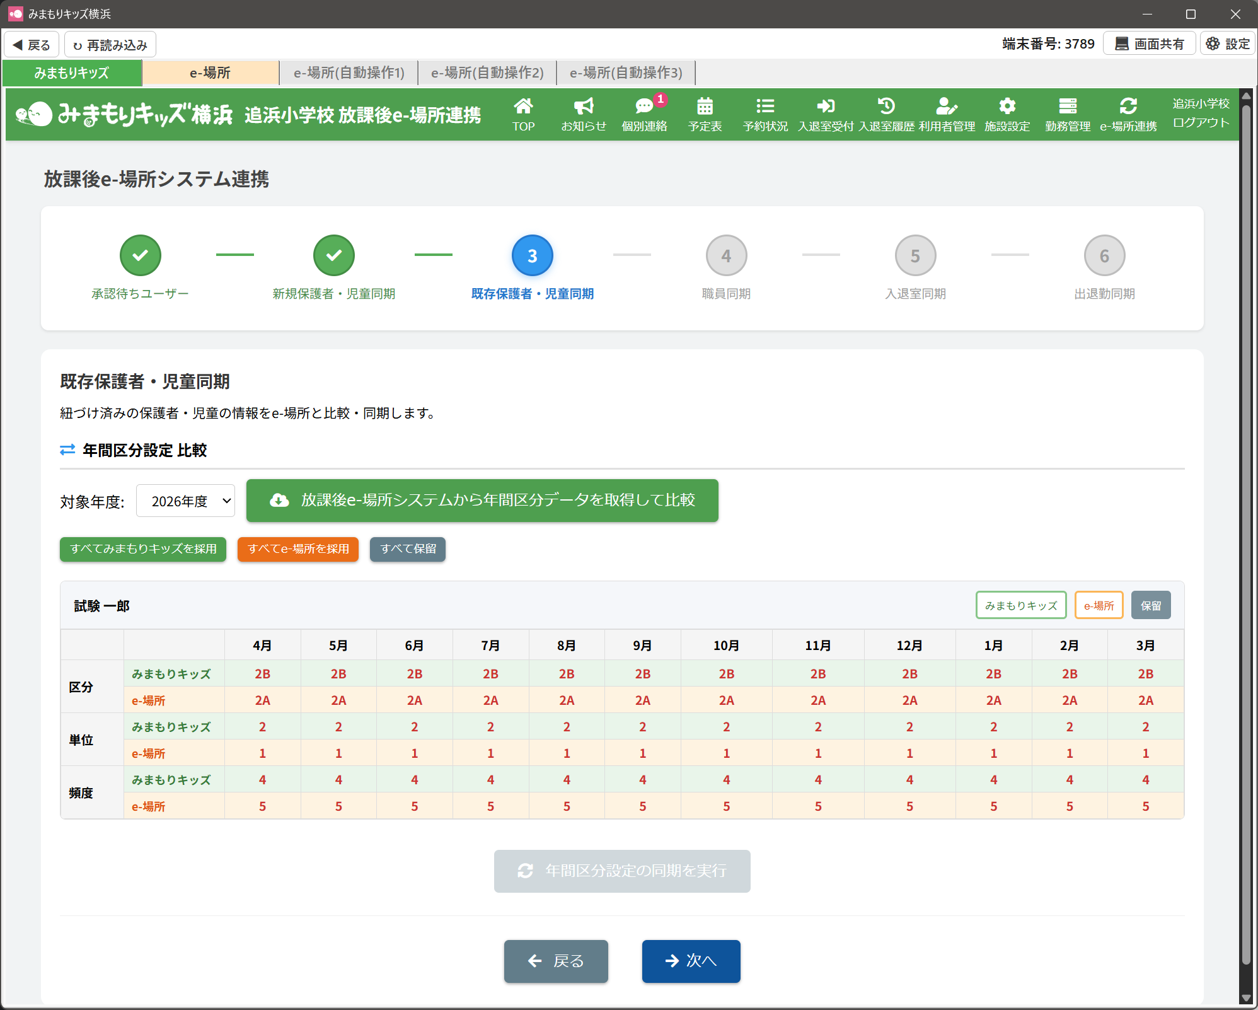Switch to the e-場所(自動操作1) tab
The height and width of the screenshot is (1010, 1258).
click(349, 73)
